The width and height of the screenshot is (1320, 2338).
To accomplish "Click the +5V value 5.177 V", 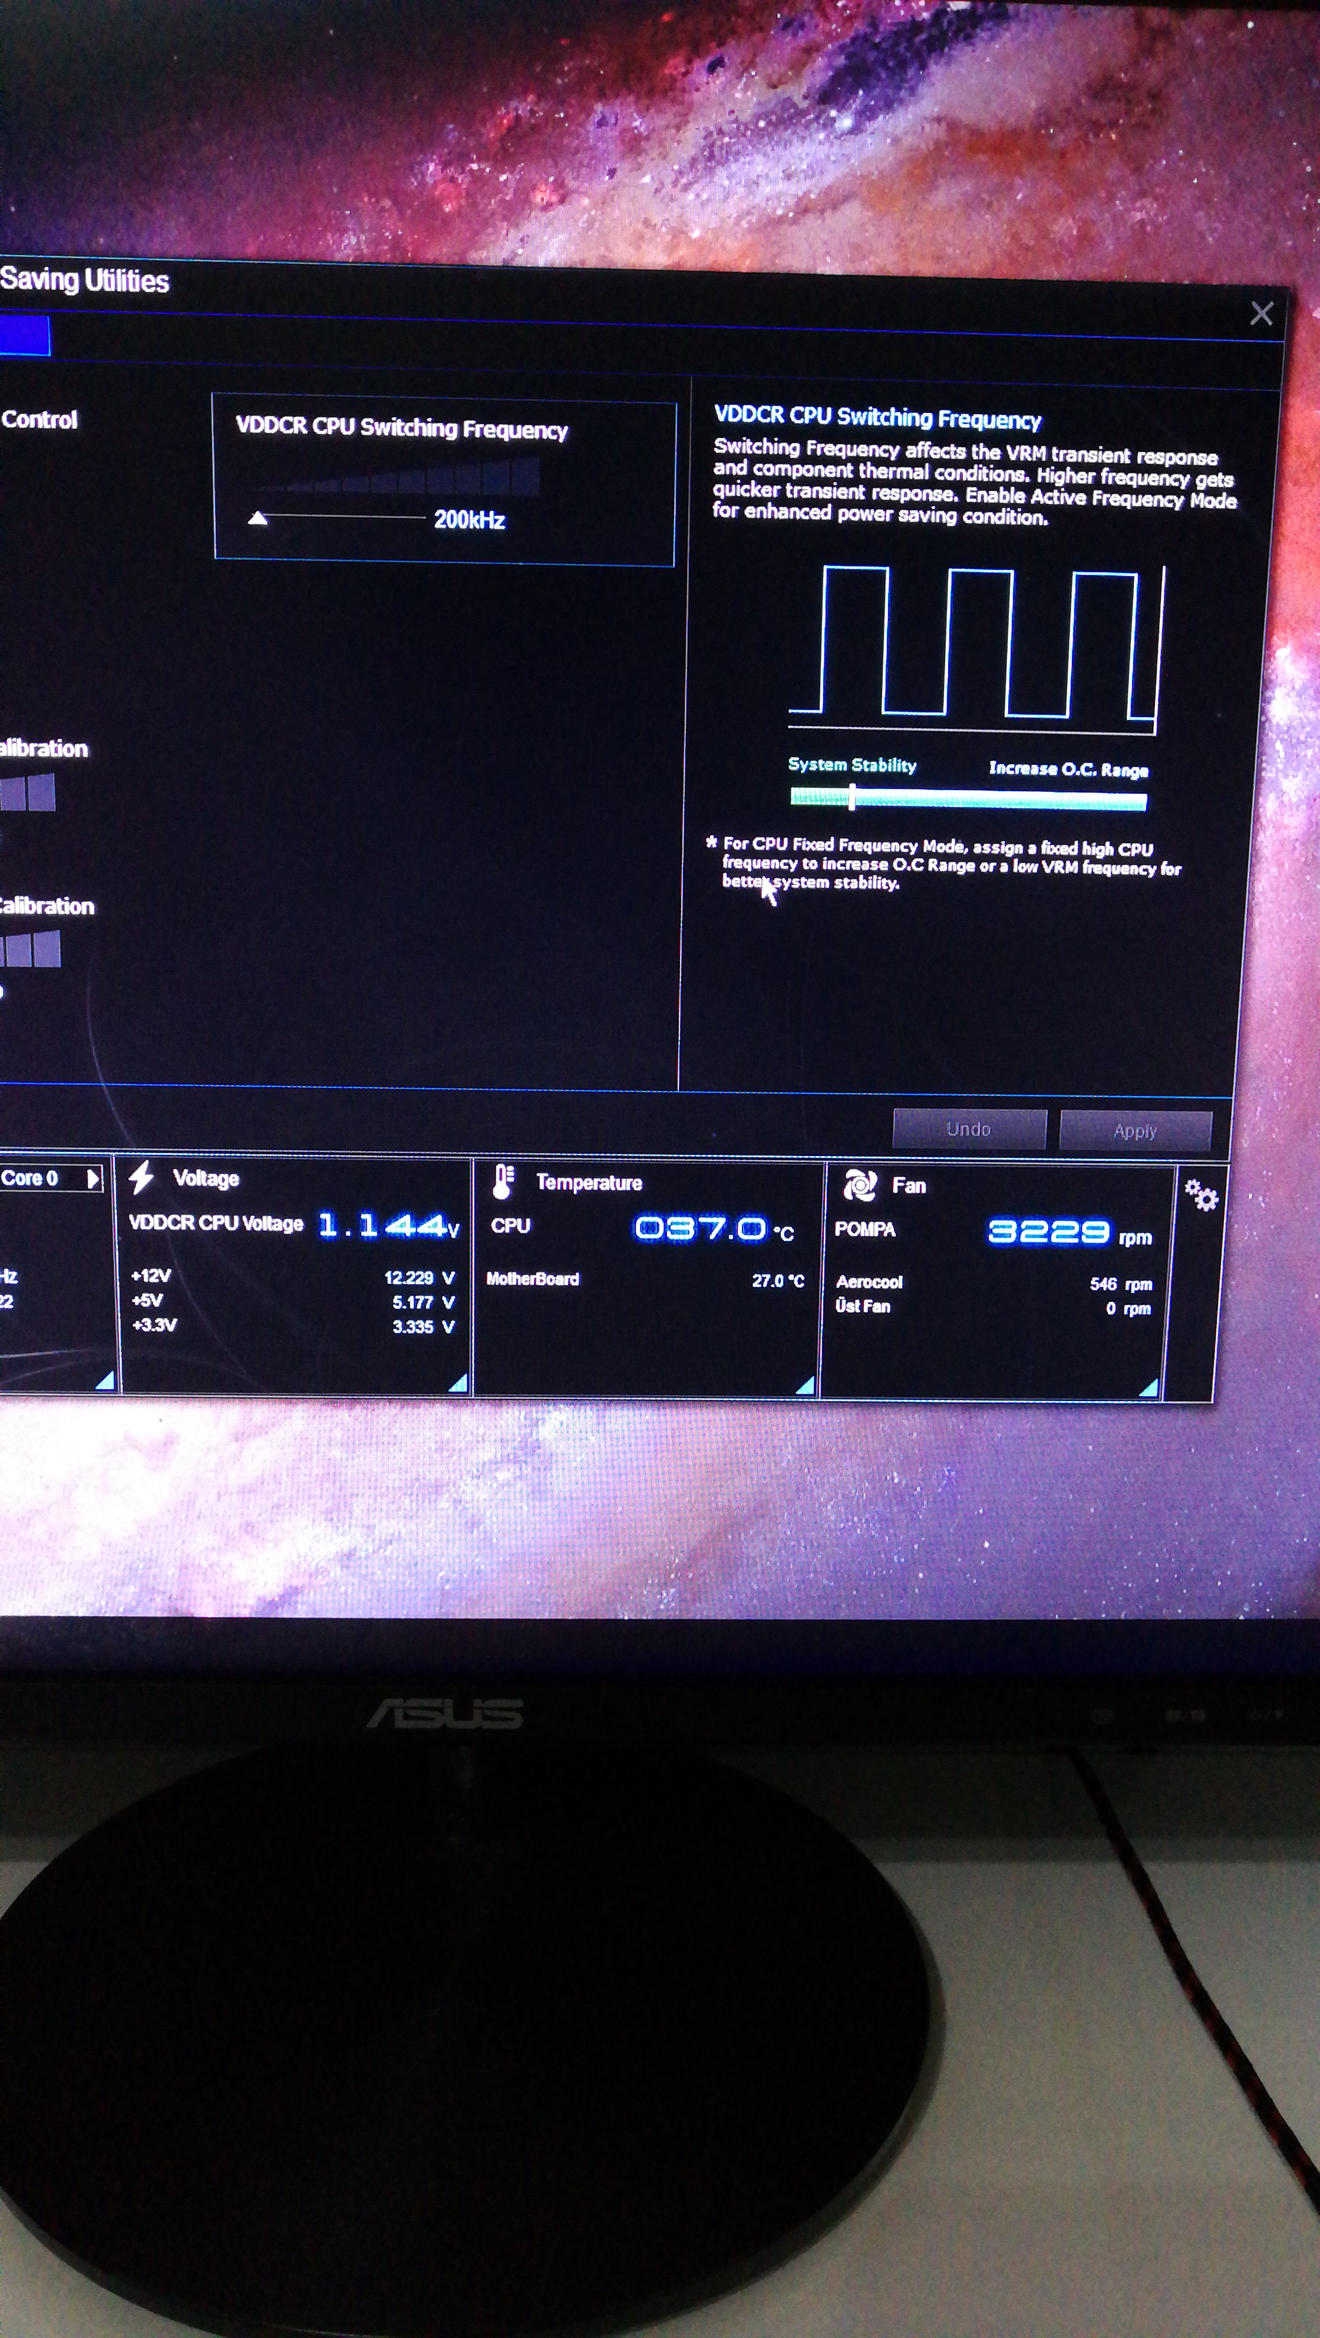I will click(x=423, y=1302).
